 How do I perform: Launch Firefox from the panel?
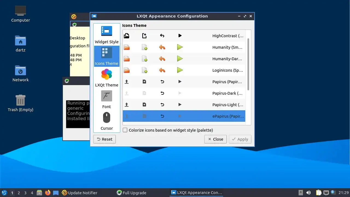click(x=48, y=193)
